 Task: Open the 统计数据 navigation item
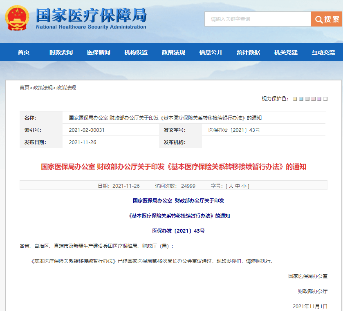click(249, 52)
